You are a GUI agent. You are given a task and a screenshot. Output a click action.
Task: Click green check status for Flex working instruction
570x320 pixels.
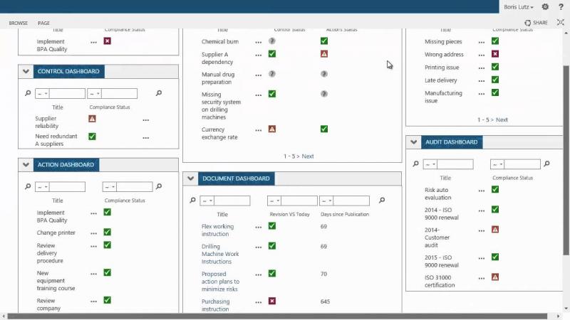pos(272,226)
